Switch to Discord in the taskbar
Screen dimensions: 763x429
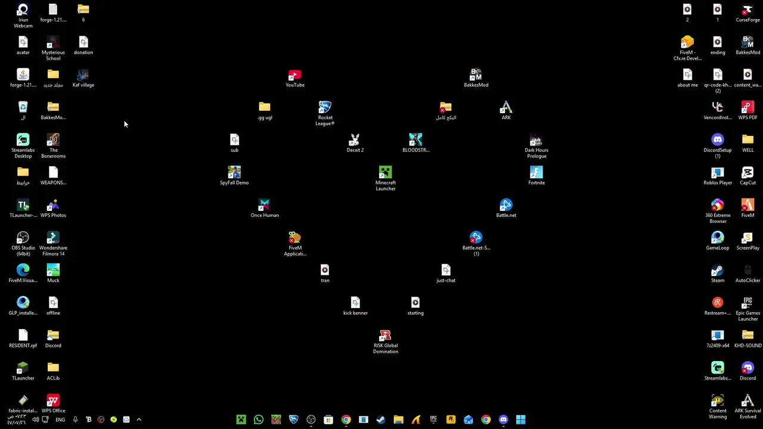tap(503, 419)
